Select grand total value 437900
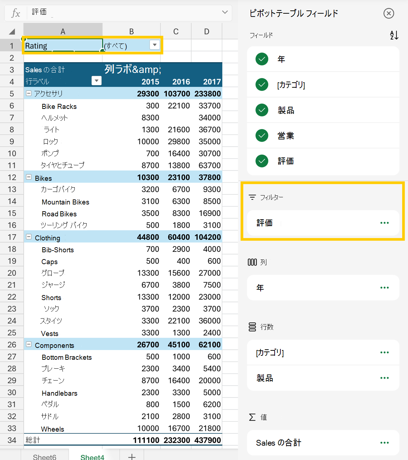This screenshot has width=408, height=460. [208, 440]
